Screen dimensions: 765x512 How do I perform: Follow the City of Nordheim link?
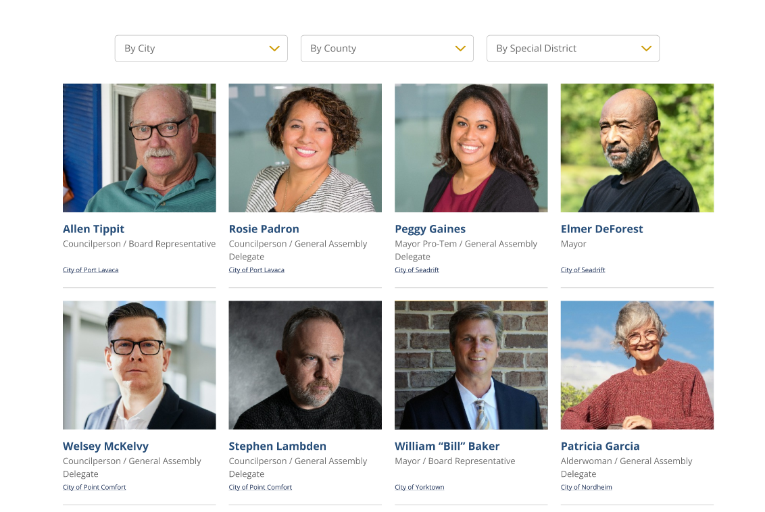[x=586, y=487]
